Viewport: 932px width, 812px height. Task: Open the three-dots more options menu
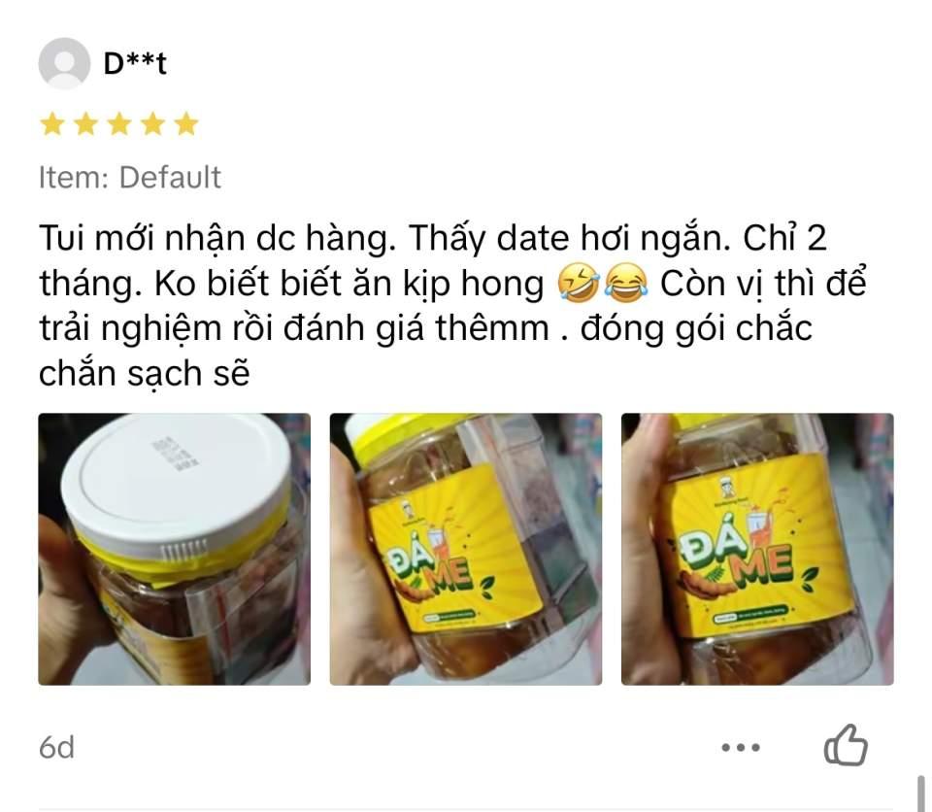click(741, 747)
